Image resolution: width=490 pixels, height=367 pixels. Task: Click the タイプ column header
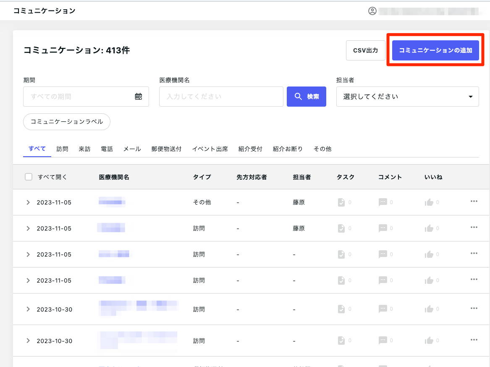click(202, 177)
